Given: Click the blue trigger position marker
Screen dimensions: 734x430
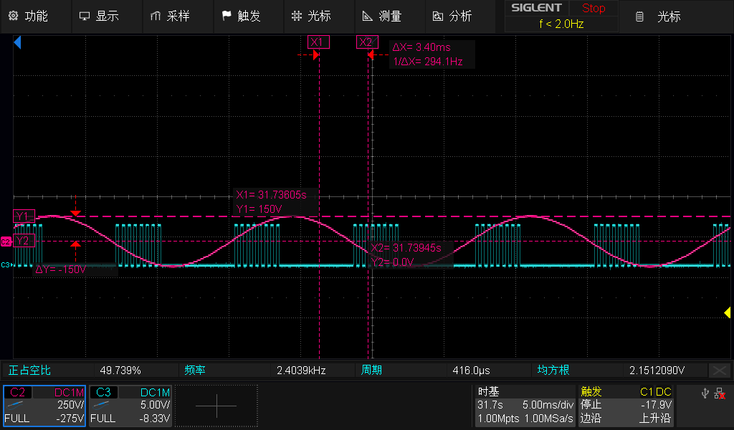Looking at the screenshot, I should (17, 43).
